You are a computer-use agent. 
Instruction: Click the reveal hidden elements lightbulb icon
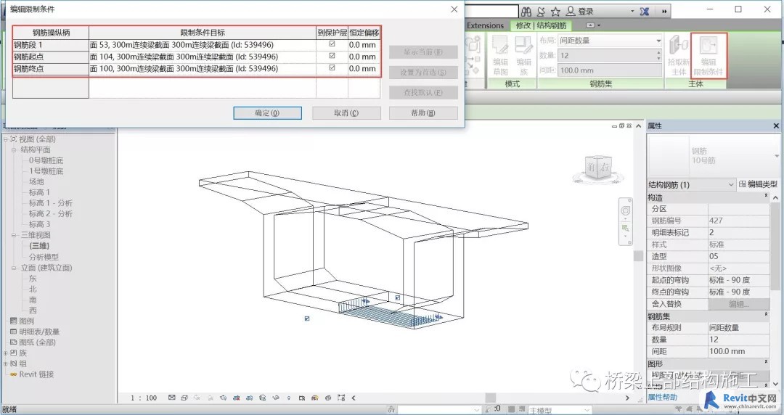tap(288, 398)
